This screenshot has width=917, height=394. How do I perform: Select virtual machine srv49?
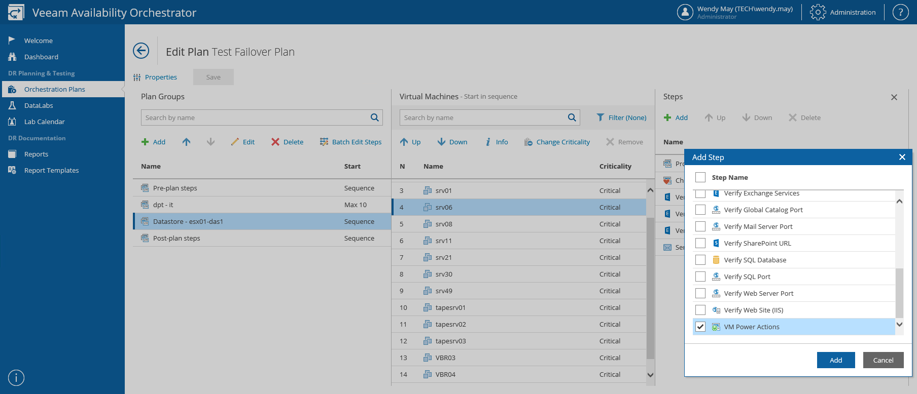coord(519,291)
